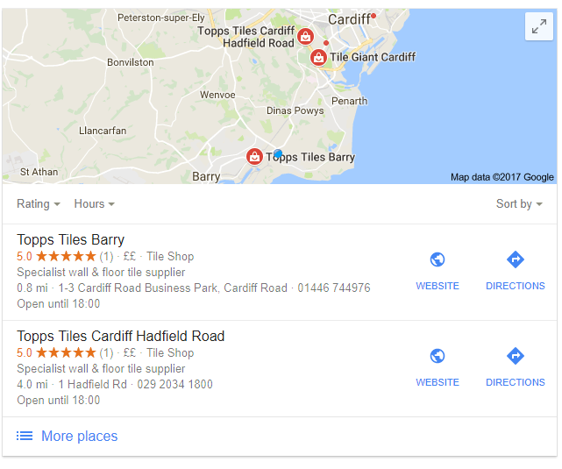Viewport: 562px width, 469px height.
Task: Click the DIRECTIONS label for Cardiff Hadfield Road
Action: (x=515, y=382)
